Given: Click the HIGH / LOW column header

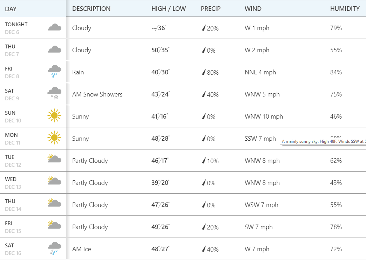Looking at the screenshot, I should [x=169, y=9].
